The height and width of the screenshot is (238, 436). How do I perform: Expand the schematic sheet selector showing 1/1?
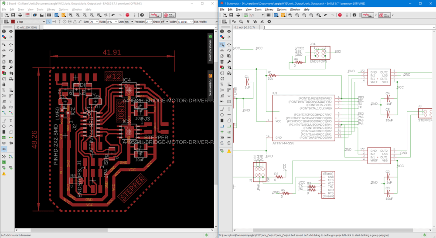click(x=257, y=15)
